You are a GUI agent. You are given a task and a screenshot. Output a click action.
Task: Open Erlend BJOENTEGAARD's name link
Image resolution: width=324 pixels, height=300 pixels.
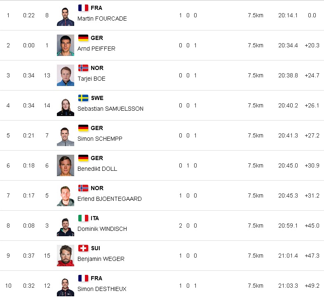[110, 199]
